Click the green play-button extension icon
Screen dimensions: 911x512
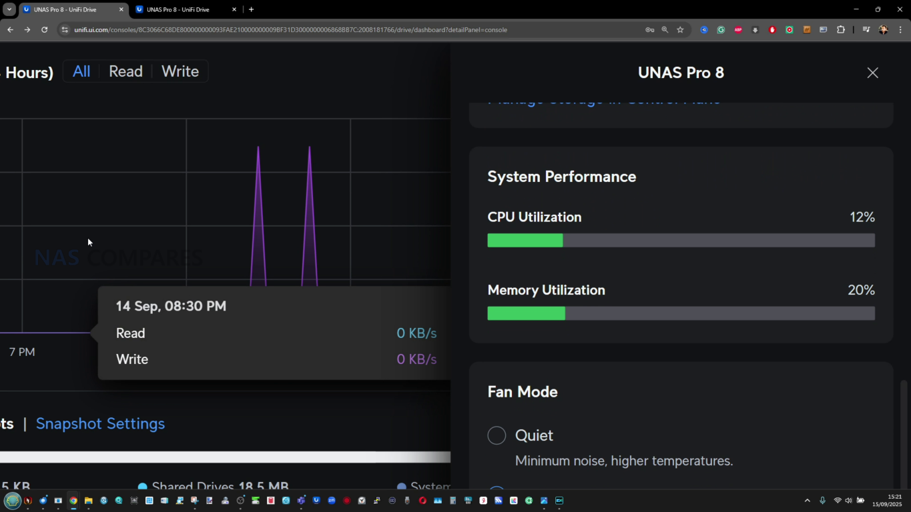pos(790,30)
